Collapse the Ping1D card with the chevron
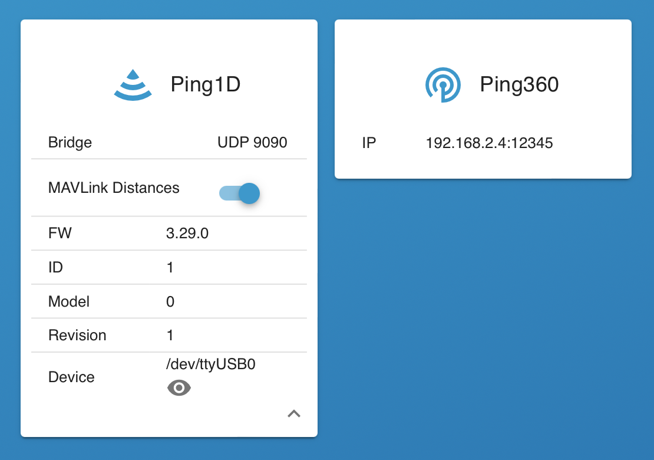 tap(294, 414)
